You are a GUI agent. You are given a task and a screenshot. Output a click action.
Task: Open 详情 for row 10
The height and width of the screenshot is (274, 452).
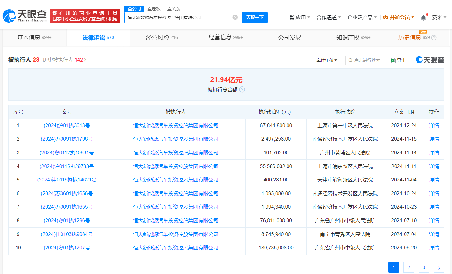point(434,248)
